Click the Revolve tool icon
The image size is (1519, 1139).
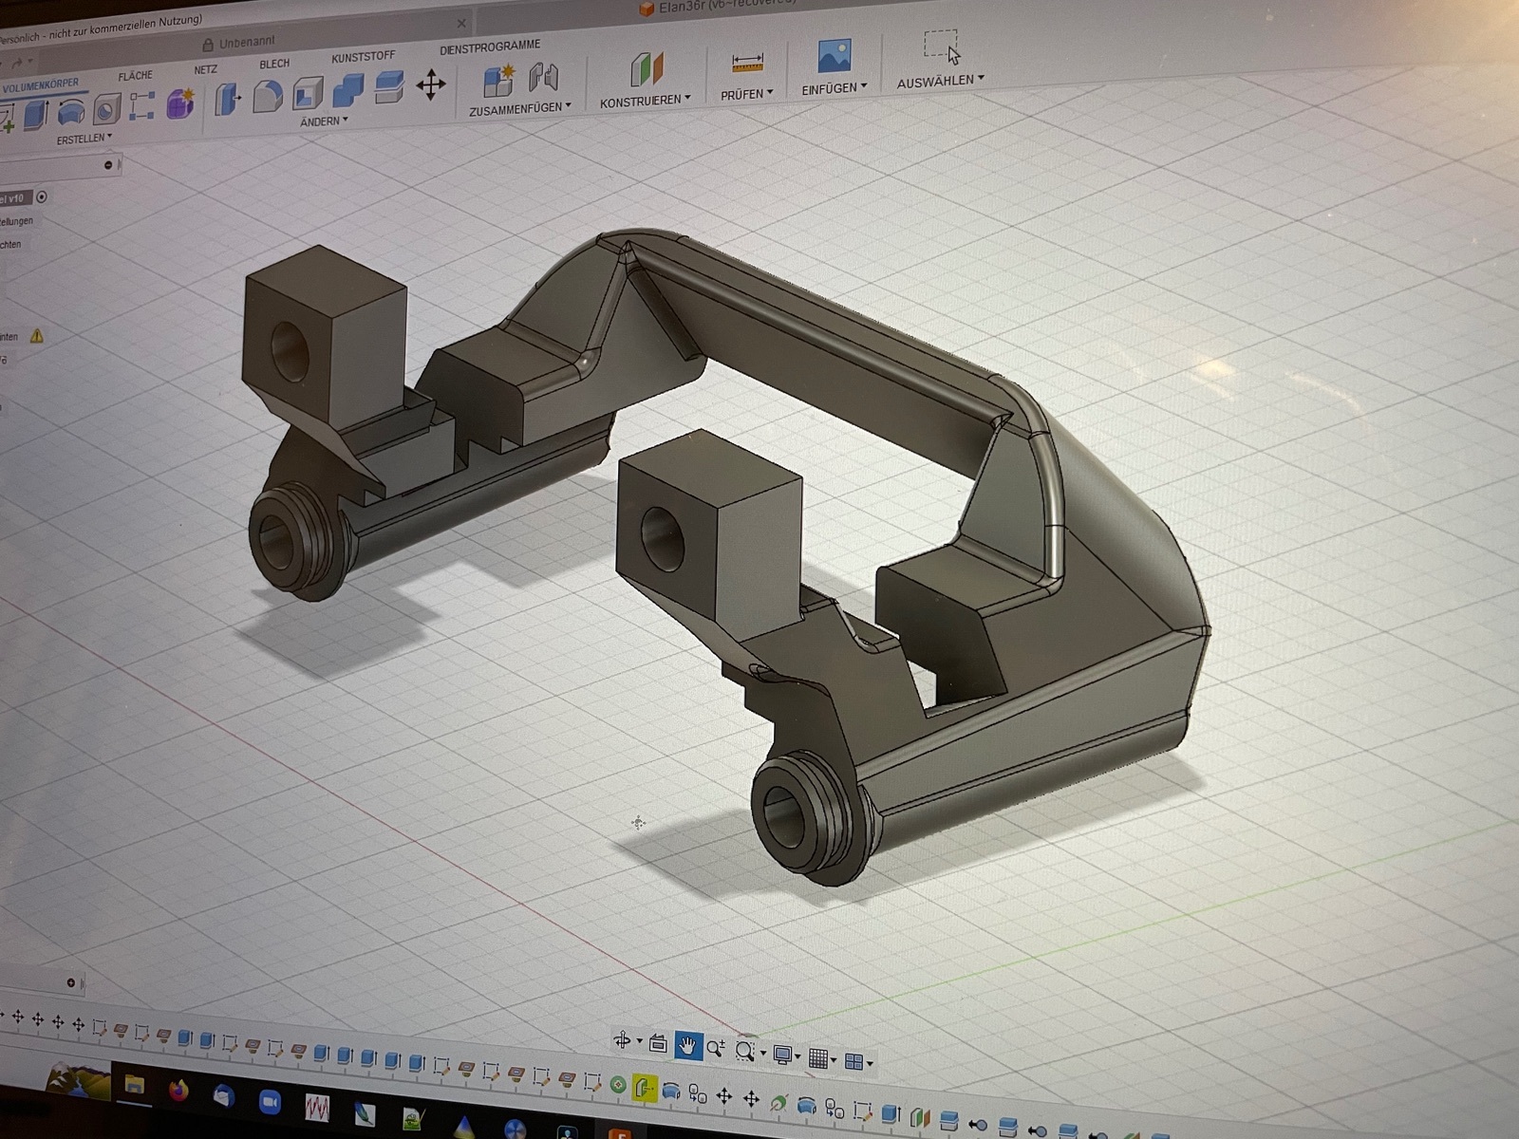coord(71,113)
